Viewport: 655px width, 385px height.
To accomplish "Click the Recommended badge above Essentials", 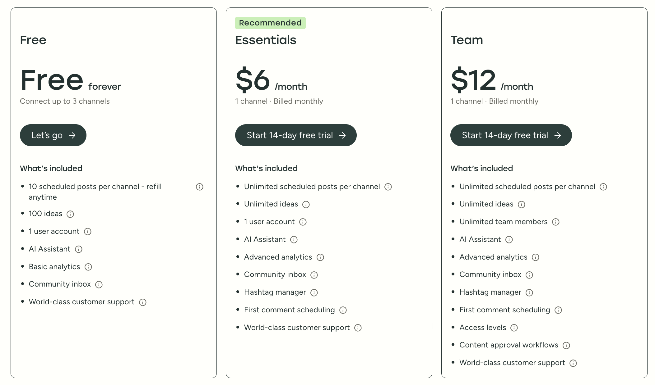I will click(270, 23).
